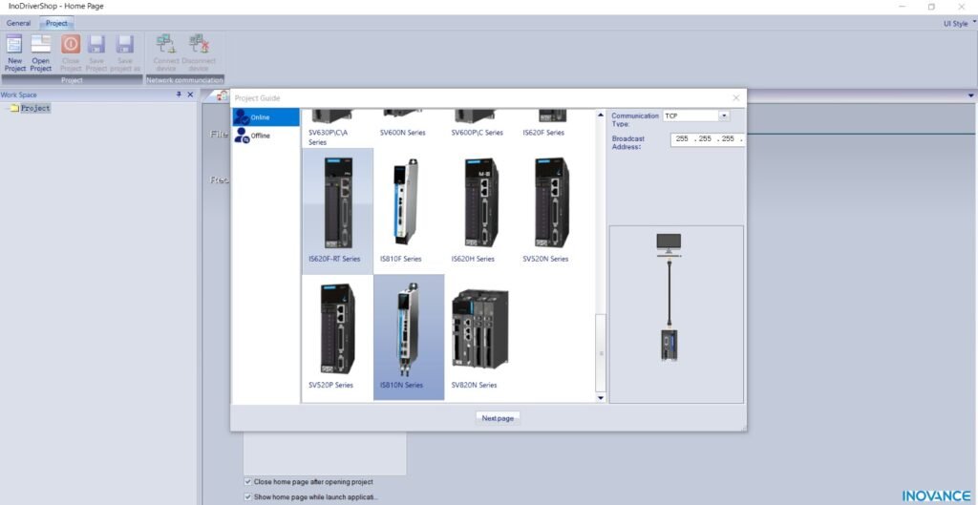Select the Online mode option
Viewport: 978px width, 505px height.
(260, 116)
